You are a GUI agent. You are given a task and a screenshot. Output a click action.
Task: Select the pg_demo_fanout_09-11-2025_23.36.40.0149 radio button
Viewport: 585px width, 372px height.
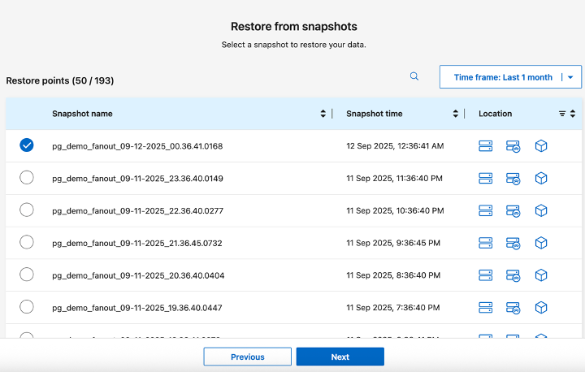(27, 178)
